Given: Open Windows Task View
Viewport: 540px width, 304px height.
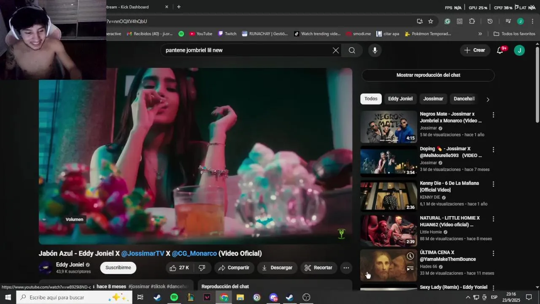Looking at the screenshot, I should [x=140, y=298].
